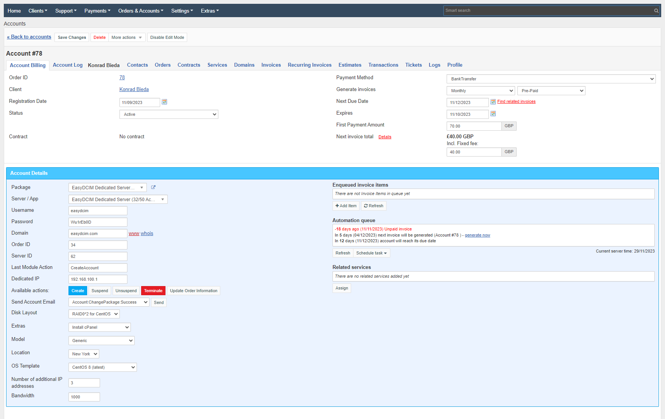The width and height of the screenshot is (665, 419).
Task: Expand the Server / App dropdown
Action: pyautogui.click(x=118, y=199)
